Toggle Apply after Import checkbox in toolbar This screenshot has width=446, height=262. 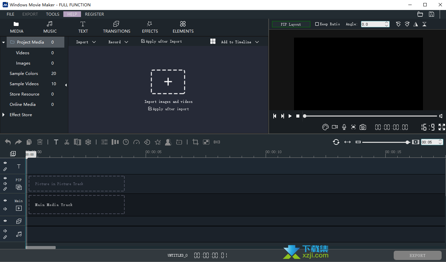(143, 41)
